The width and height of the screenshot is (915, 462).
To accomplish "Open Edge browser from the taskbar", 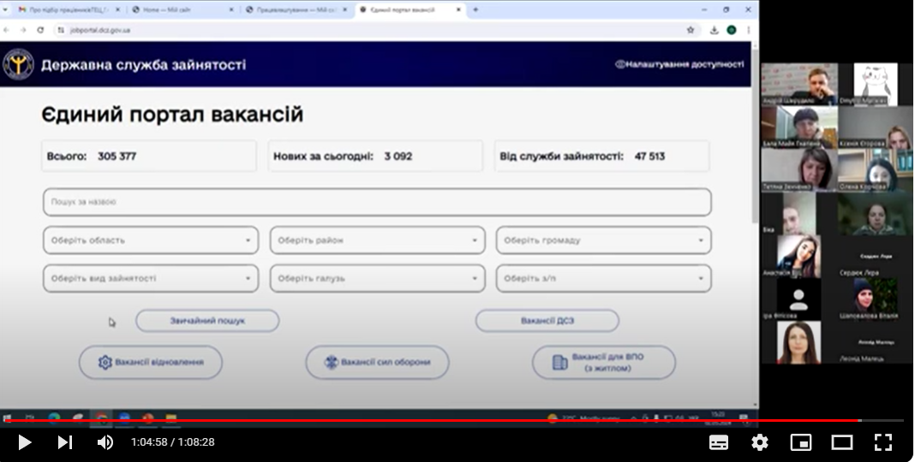I will (x=54, y=418).
